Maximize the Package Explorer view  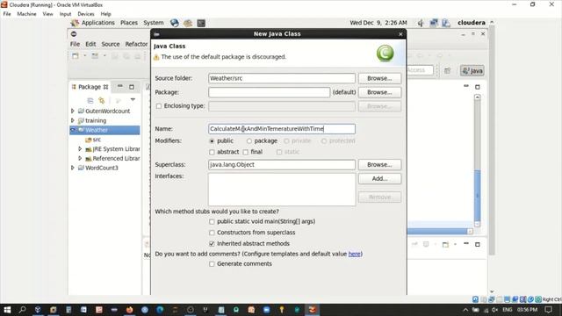click(x=132, y=87)
